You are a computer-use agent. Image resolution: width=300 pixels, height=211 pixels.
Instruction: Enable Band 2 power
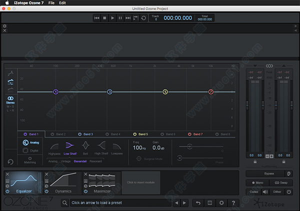(x=52, y=134)
